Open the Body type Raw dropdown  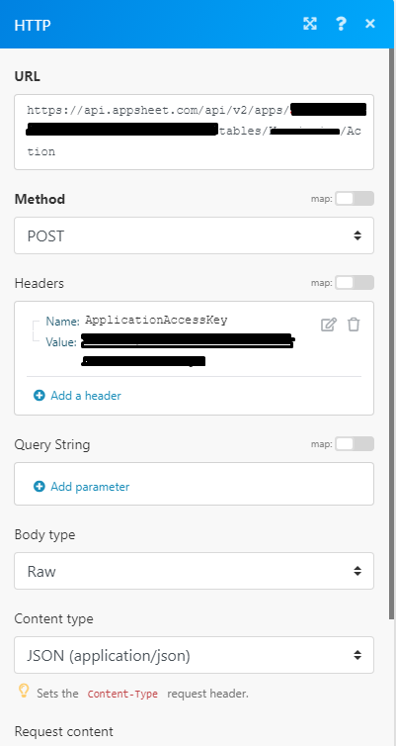[194, 571]
